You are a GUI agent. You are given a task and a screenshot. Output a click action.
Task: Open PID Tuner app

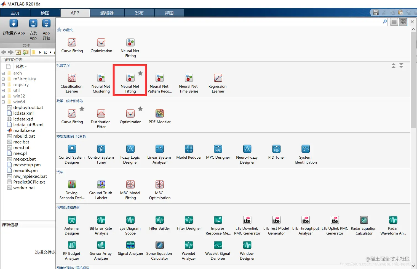(276, 152)
